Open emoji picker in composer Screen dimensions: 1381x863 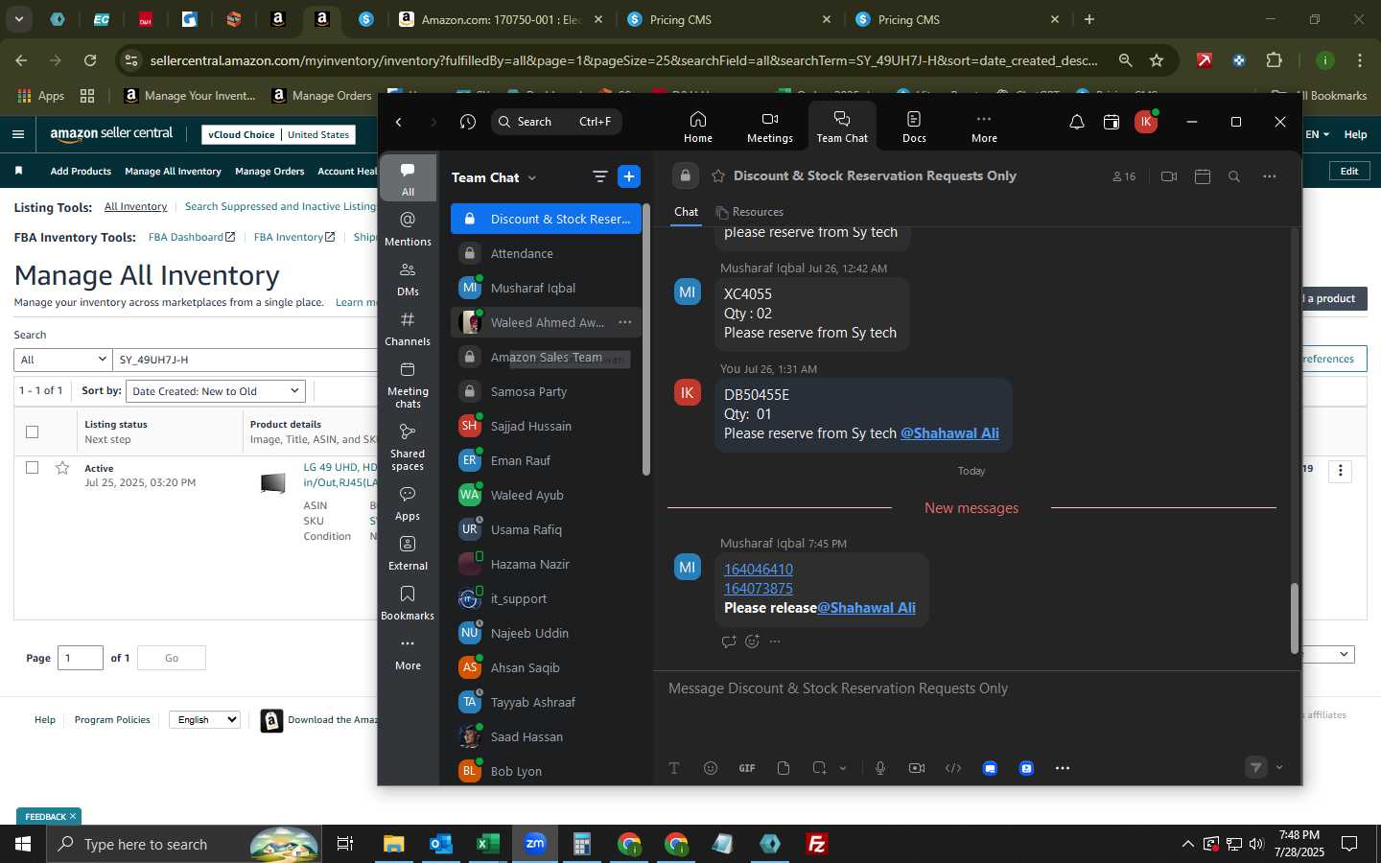(711, 768)
